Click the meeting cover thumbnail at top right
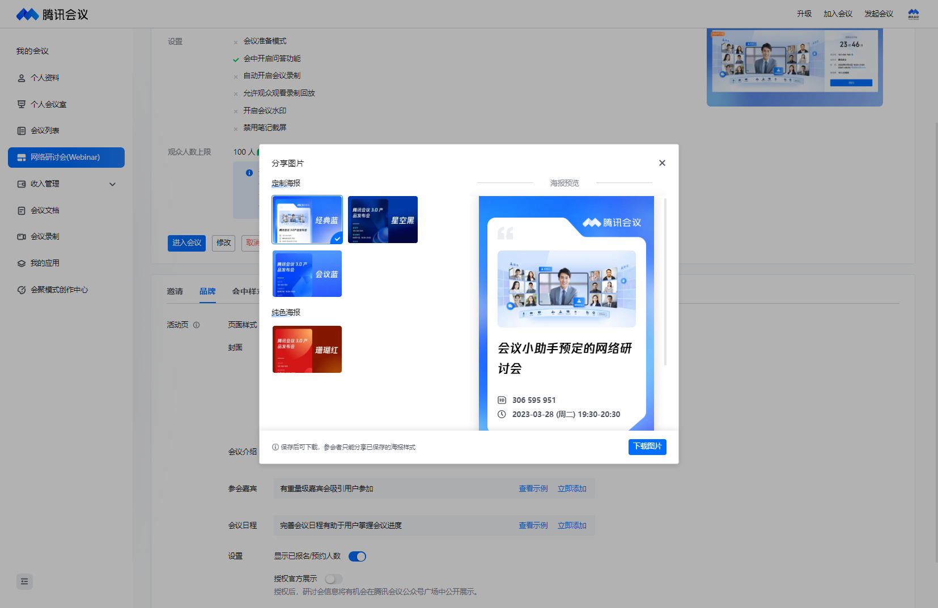Image resolution: width=938 pixels, height=608 pixels. tap(795, 67)
